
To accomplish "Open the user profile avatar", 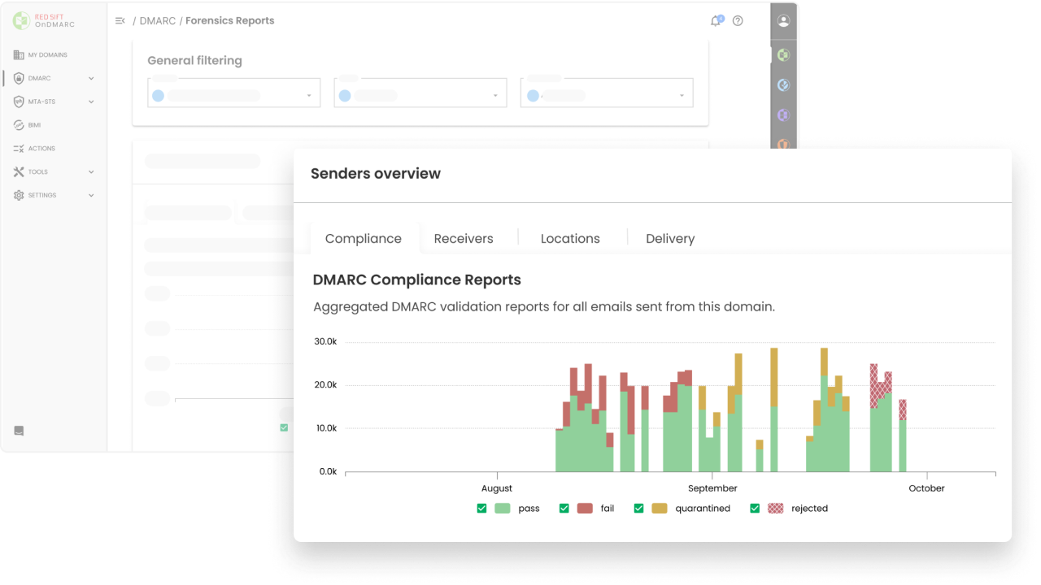I will click(x=783, y=21).
